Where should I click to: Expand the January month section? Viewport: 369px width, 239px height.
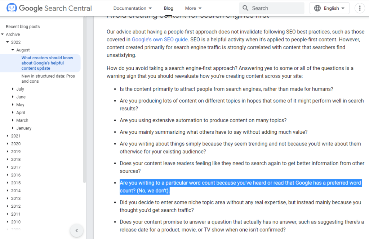(x=13, y=128)
